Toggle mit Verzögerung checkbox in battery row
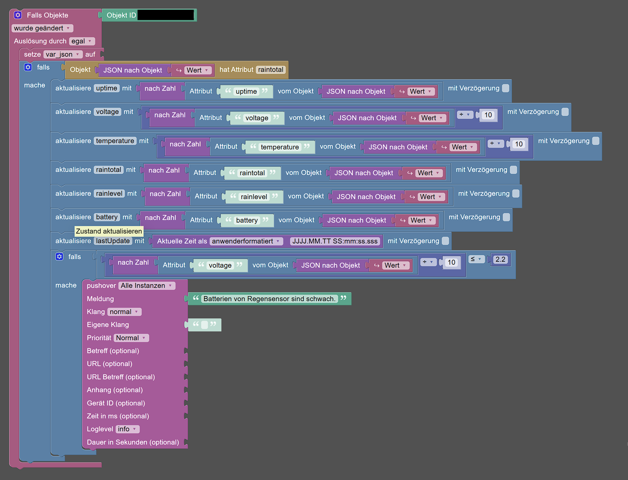 point(506,217)
